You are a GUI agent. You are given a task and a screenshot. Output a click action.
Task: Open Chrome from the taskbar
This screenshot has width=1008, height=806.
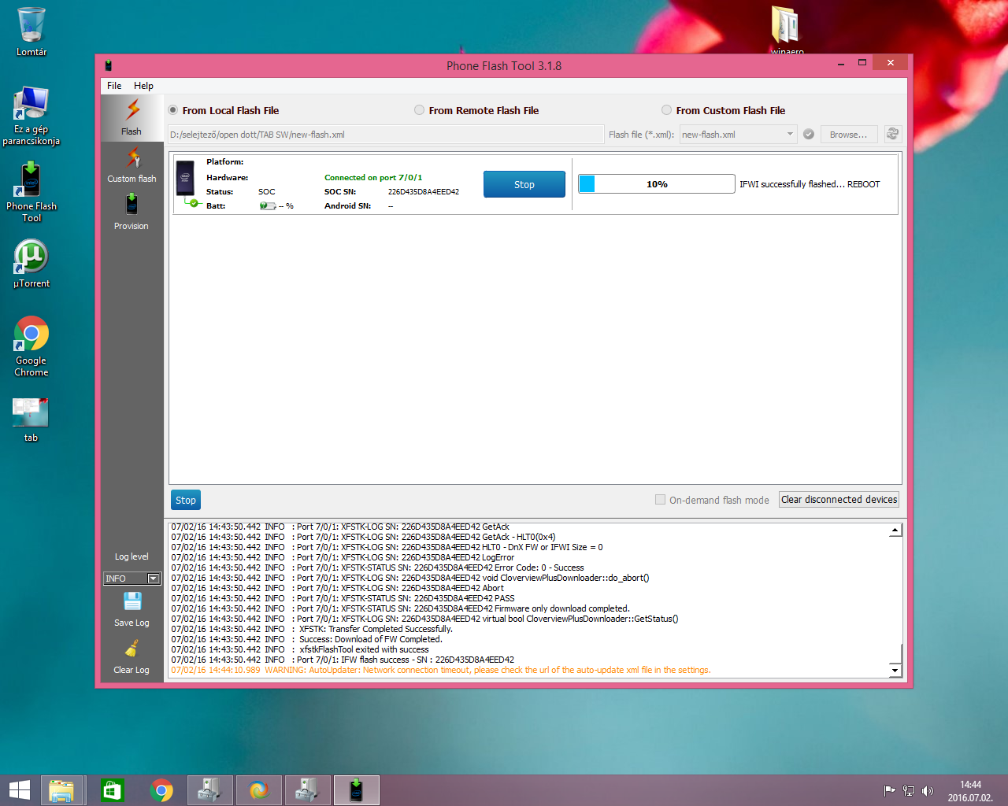click(161, 790)
